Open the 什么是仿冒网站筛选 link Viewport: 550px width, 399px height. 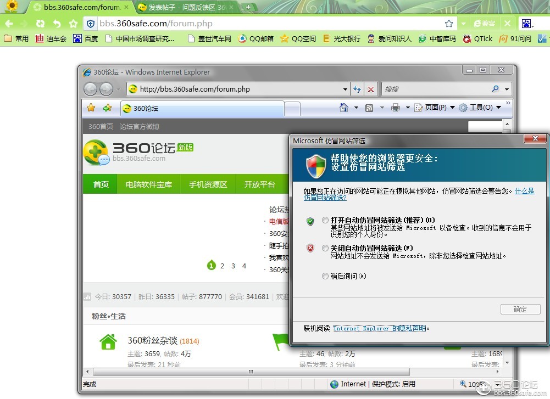(524, 191)
